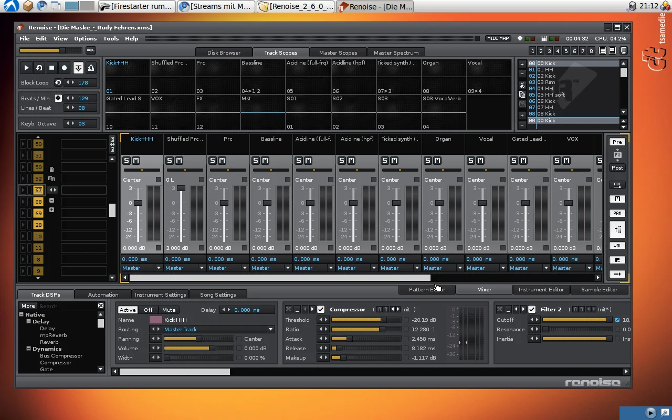The height and width of the screenshot is (420, 672).
Task: Click the MIDI MAP button
Action: (x=498, y=38)
